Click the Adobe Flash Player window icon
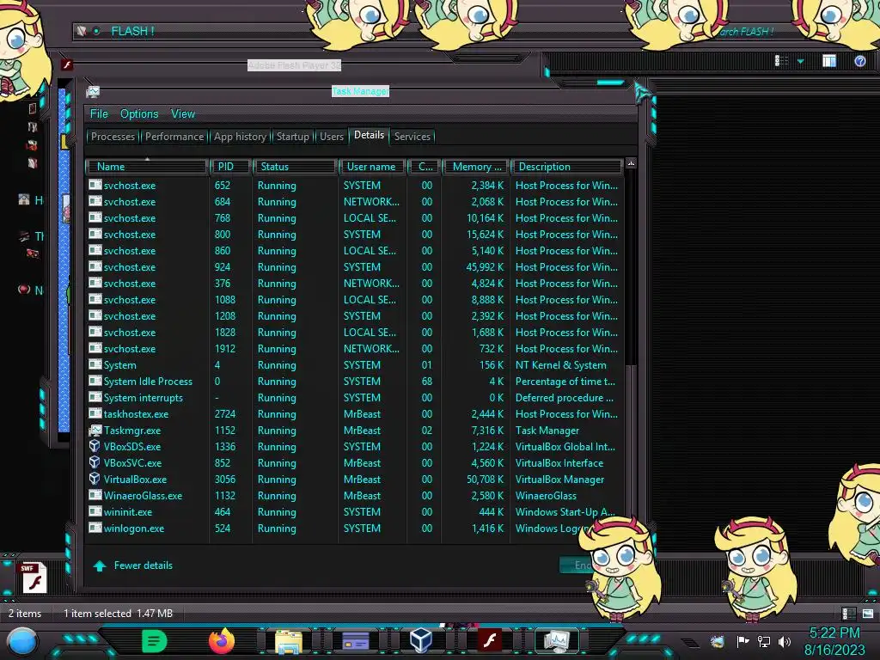Image resolution: width=880 pixels, height=660 pixels. pos(67,64)
